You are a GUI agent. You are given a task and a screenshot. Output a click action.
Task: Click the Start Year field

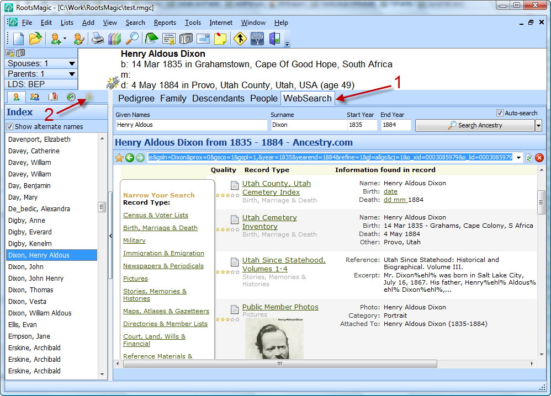click(x=362, y=125)
